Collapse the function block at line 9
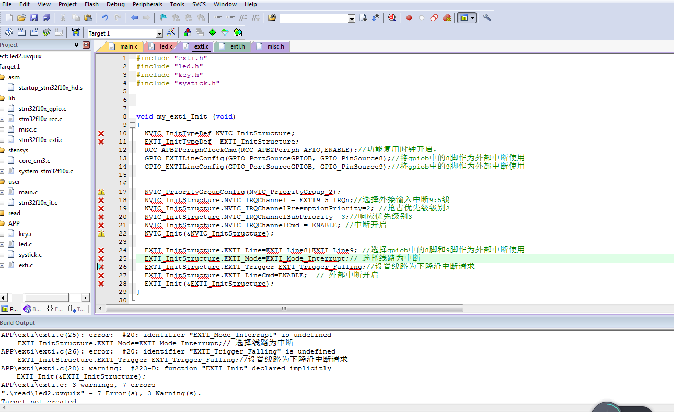Viewport: 674px width, 412px height. click(x=132, y=125)
